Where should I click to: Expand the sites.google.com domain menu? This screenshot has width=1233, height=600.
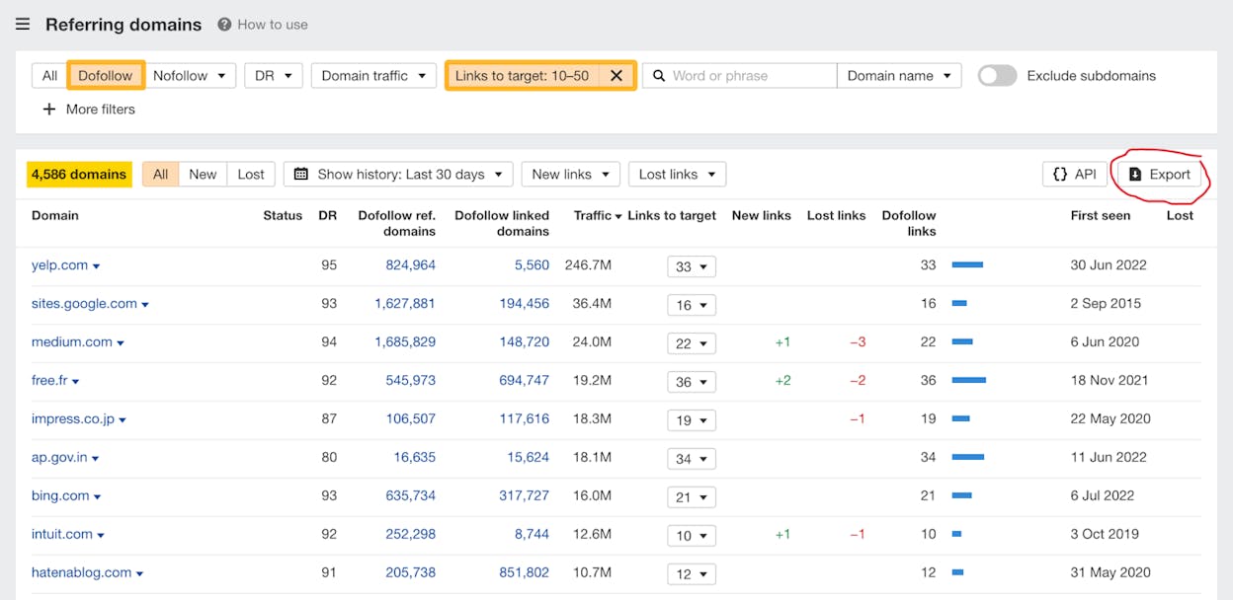pos(144,305)
